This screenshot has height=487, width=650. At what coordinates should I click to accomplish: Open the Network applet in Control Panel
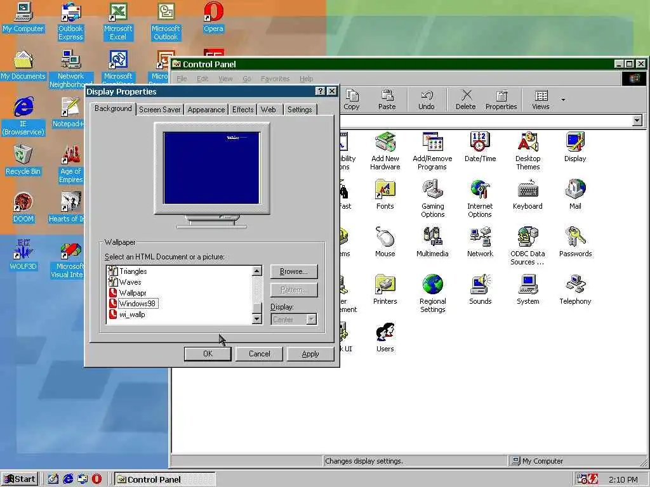click(480, 242)
